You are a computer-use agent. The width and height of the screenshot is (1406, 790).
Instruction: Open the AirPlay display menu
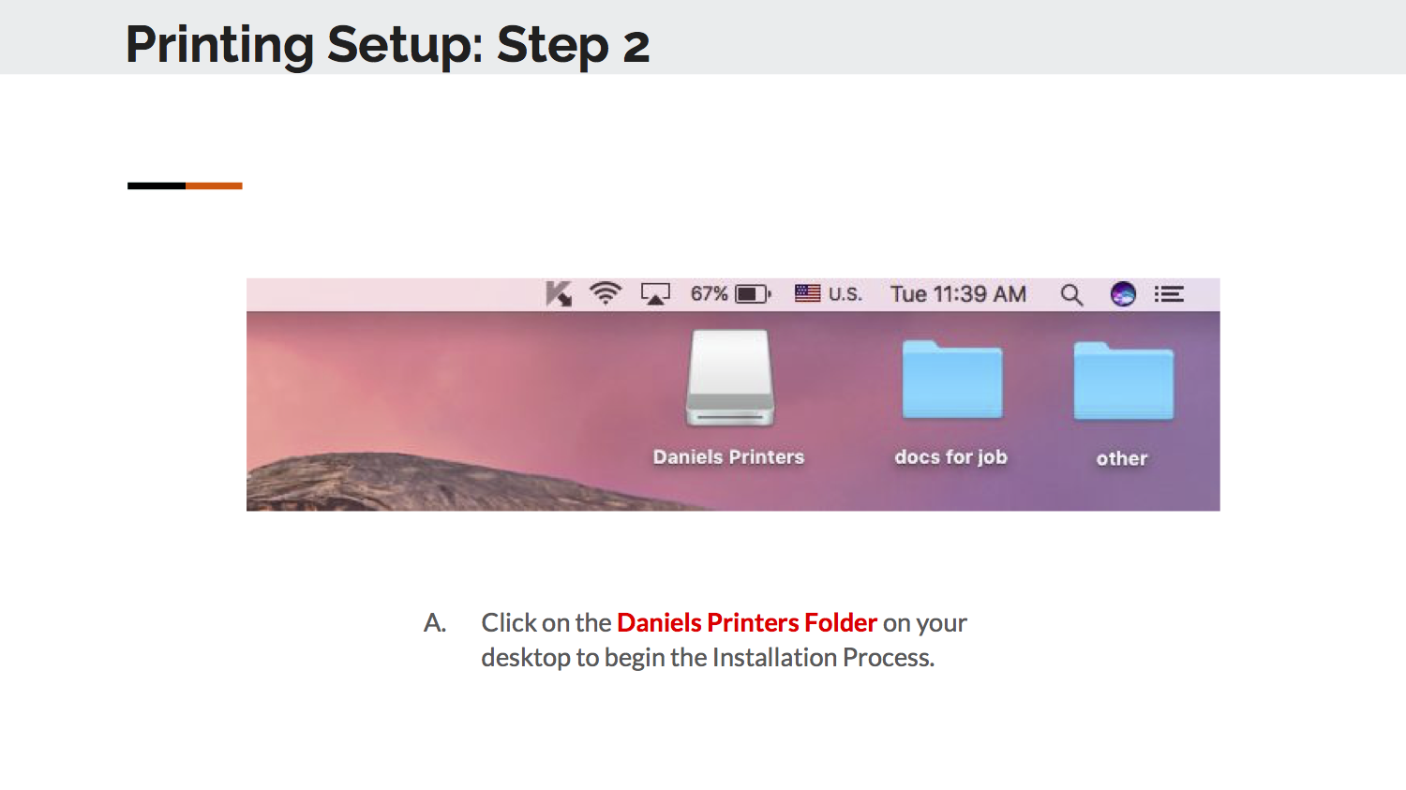coord(655,294)
